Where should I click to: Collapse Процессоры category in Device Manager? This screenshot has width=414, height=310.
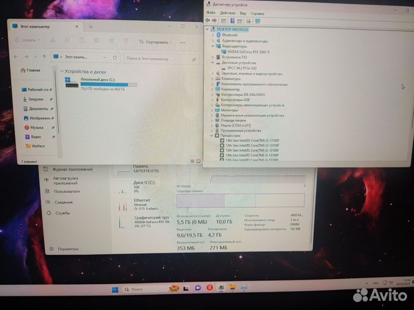pos(212,135)
